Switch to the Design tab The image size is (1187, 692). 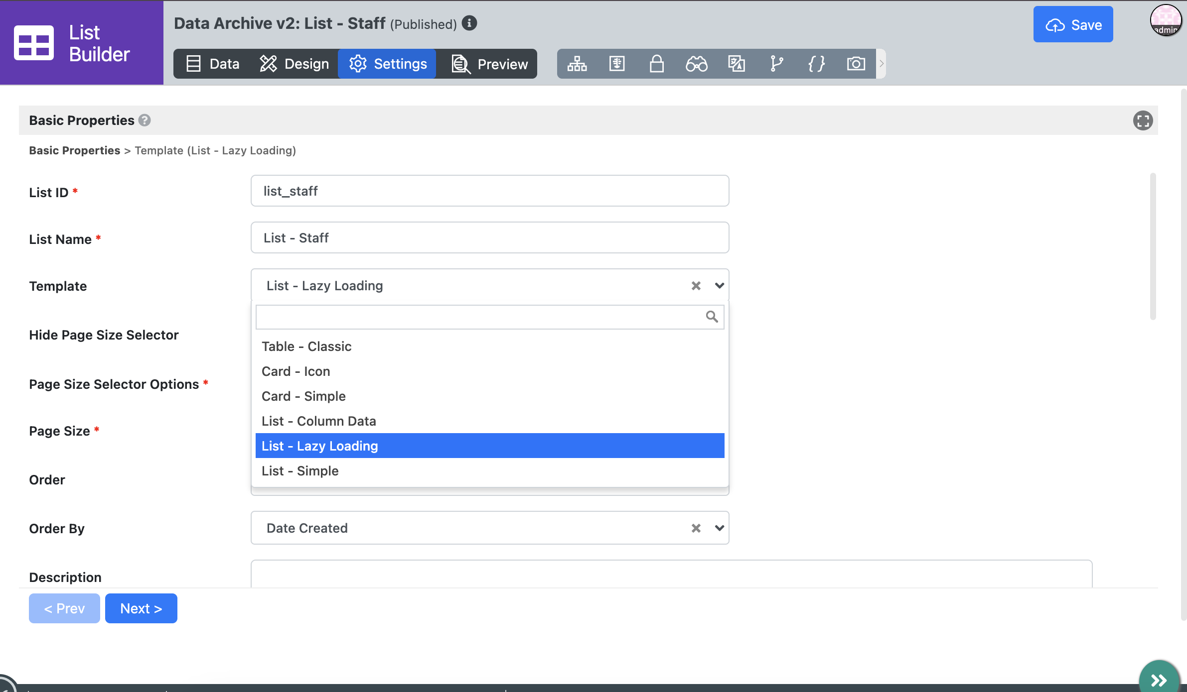294,64
